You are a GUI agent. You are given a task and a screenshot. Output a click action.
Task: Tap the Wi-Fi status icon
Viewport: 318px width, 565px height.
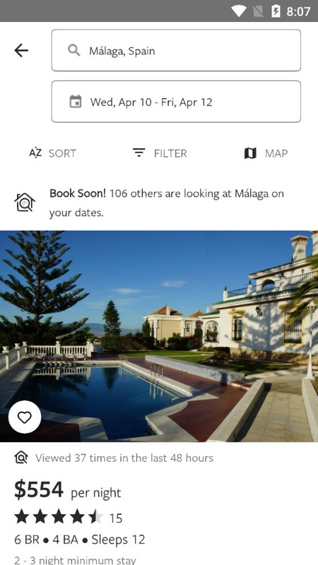239,11
